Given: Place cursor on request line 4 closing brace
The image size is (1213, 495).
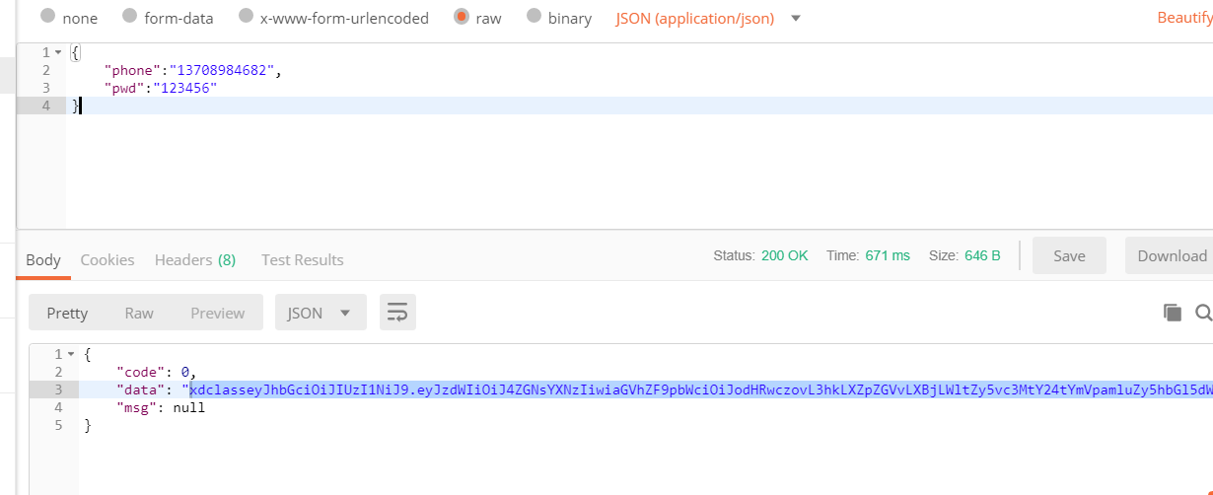Looking at the screenshot, I should click(x=74, y=106).
